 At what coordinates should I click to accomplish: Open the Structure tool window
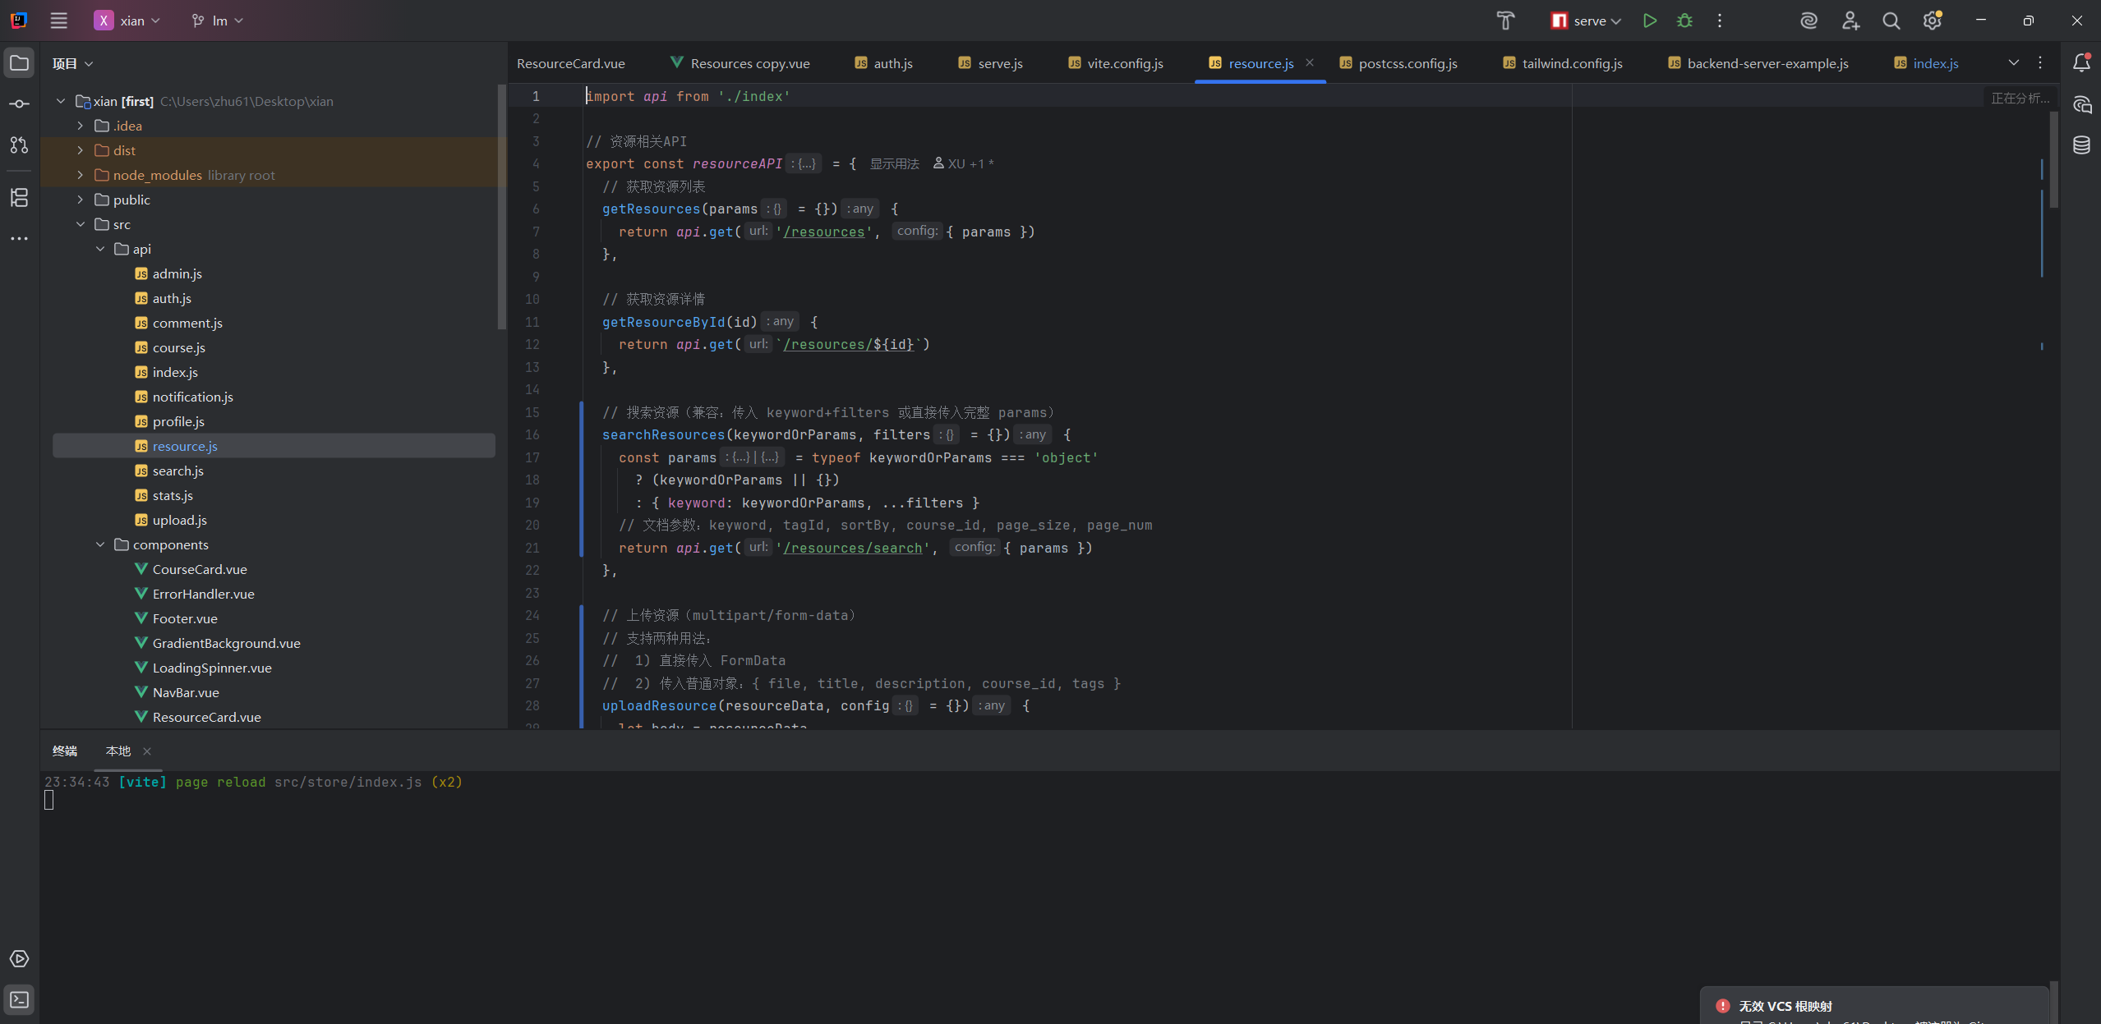[19, 197]
